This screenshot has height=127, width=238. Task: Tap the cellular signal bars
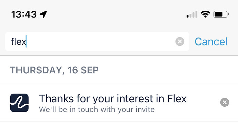tap(192, 14)
